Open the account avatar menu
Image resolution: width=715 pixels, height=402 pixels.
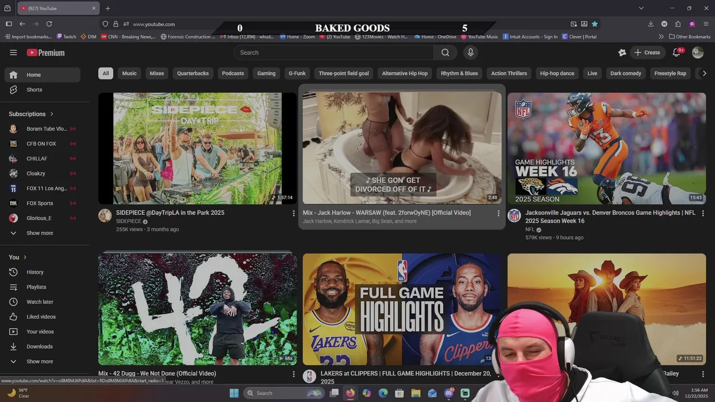(x=698, y=52)
